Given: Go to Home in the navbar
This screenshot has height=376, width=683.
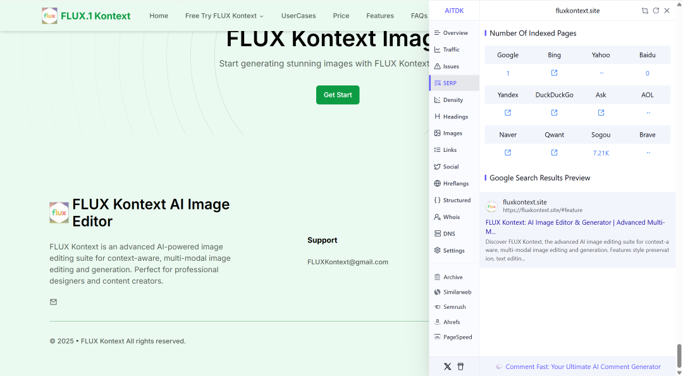Looking at the screenshot, I should [x=159, y=16].
